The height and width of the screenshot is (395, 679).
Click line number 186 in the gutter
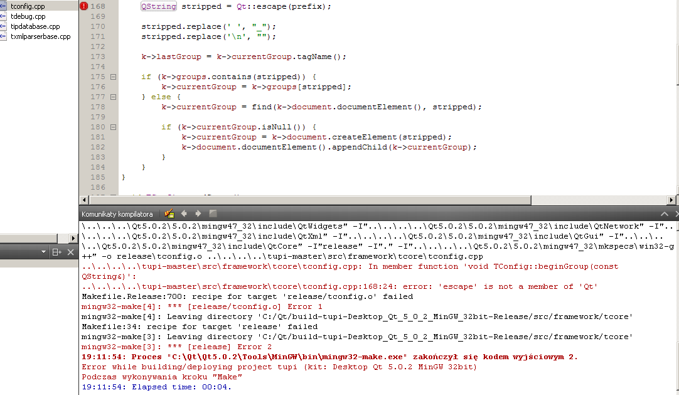coord(98,187)
